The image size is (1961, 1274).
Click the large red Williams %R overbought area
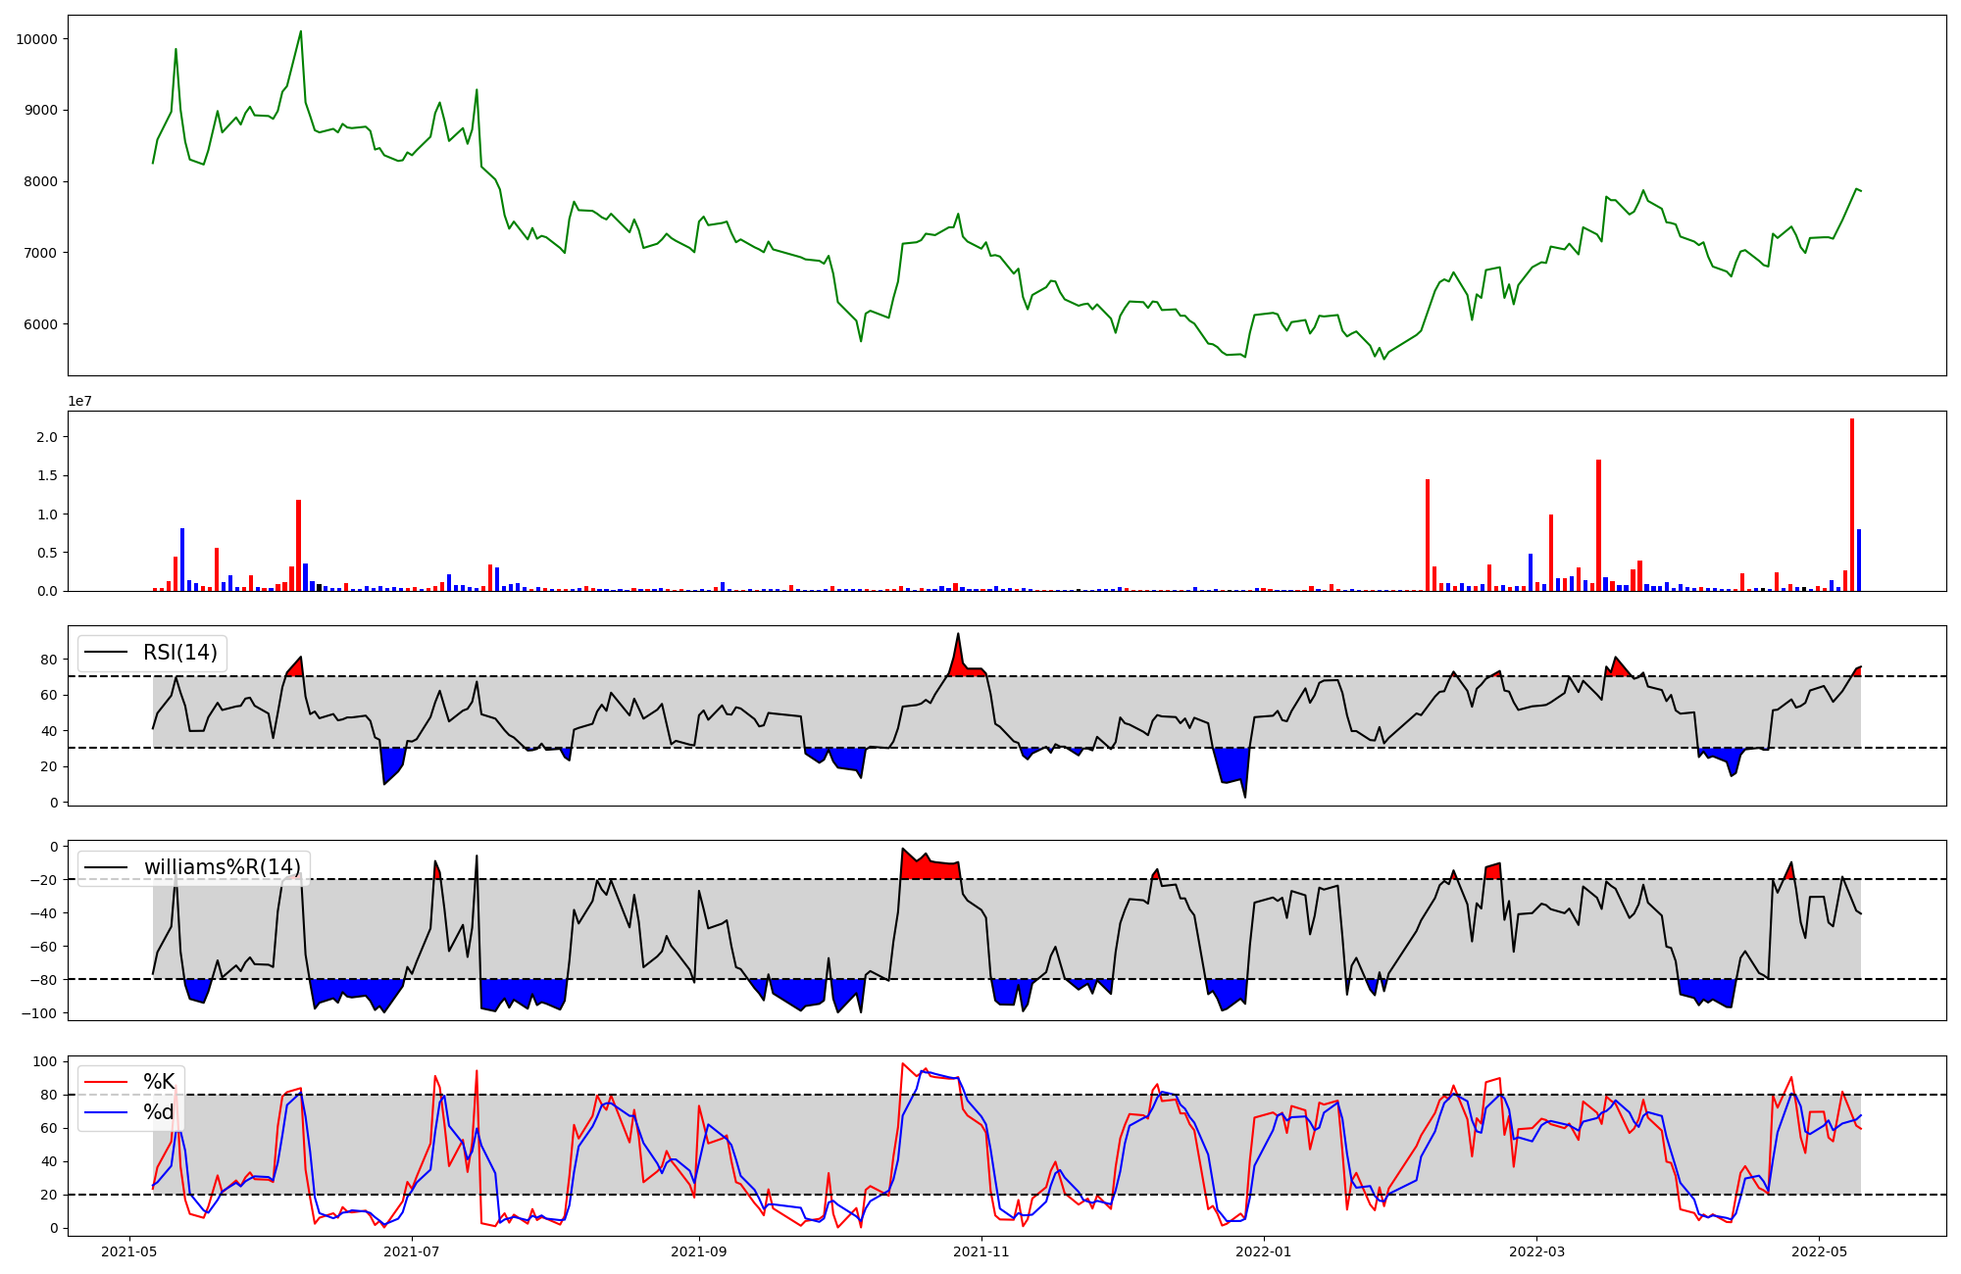[x=929, y=868]
